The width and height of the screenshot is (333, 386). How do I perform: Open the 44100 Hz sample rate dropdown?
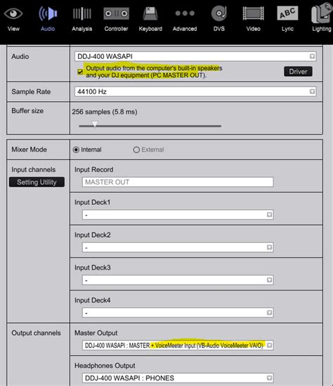[x=195, y=91]
